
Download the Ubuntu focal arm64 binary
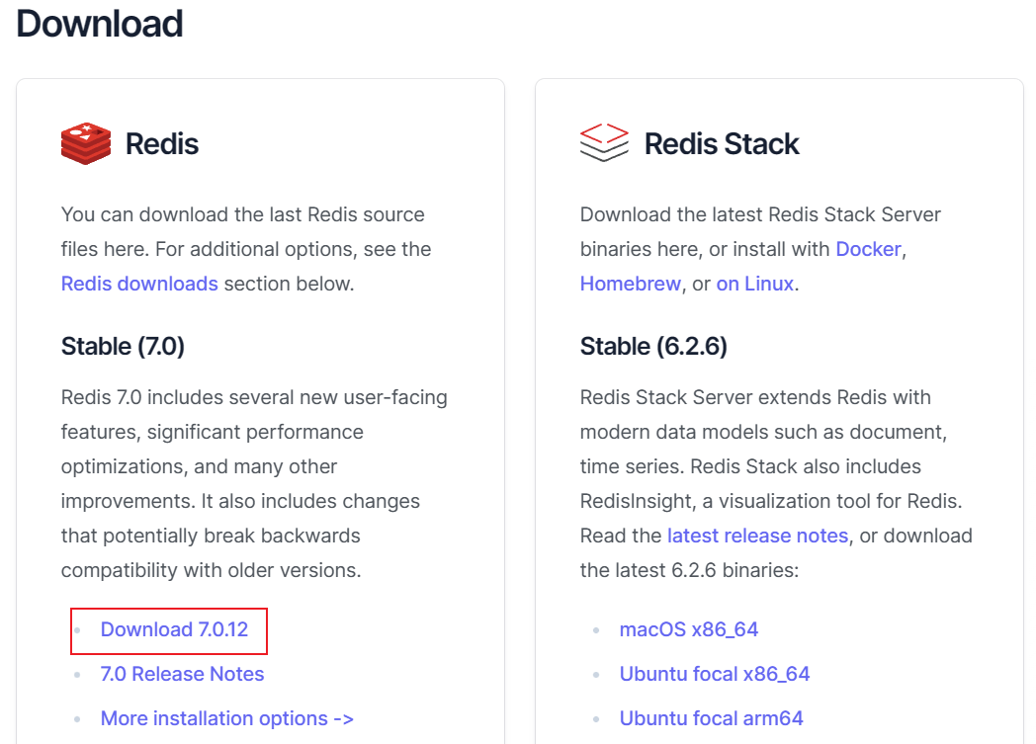(x=710, y=718)
